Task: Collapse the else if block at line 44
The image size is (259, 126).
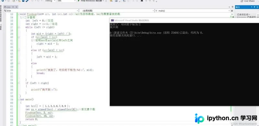Action: 19,50
